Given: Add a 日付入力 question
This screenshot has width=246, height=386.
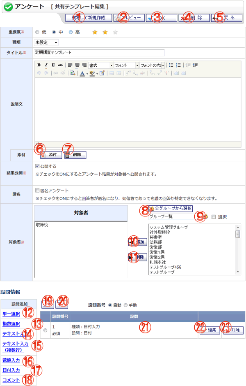Looking at the screenshot, I should 11,370.
